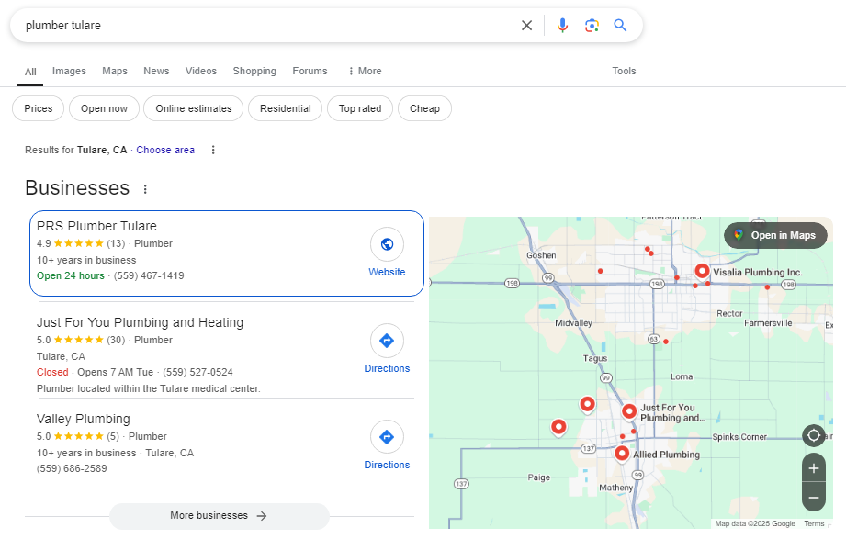Zoom in on the map
Viewport: 846px width, 539px height.
pyautogui.click(x=814, y=468)
